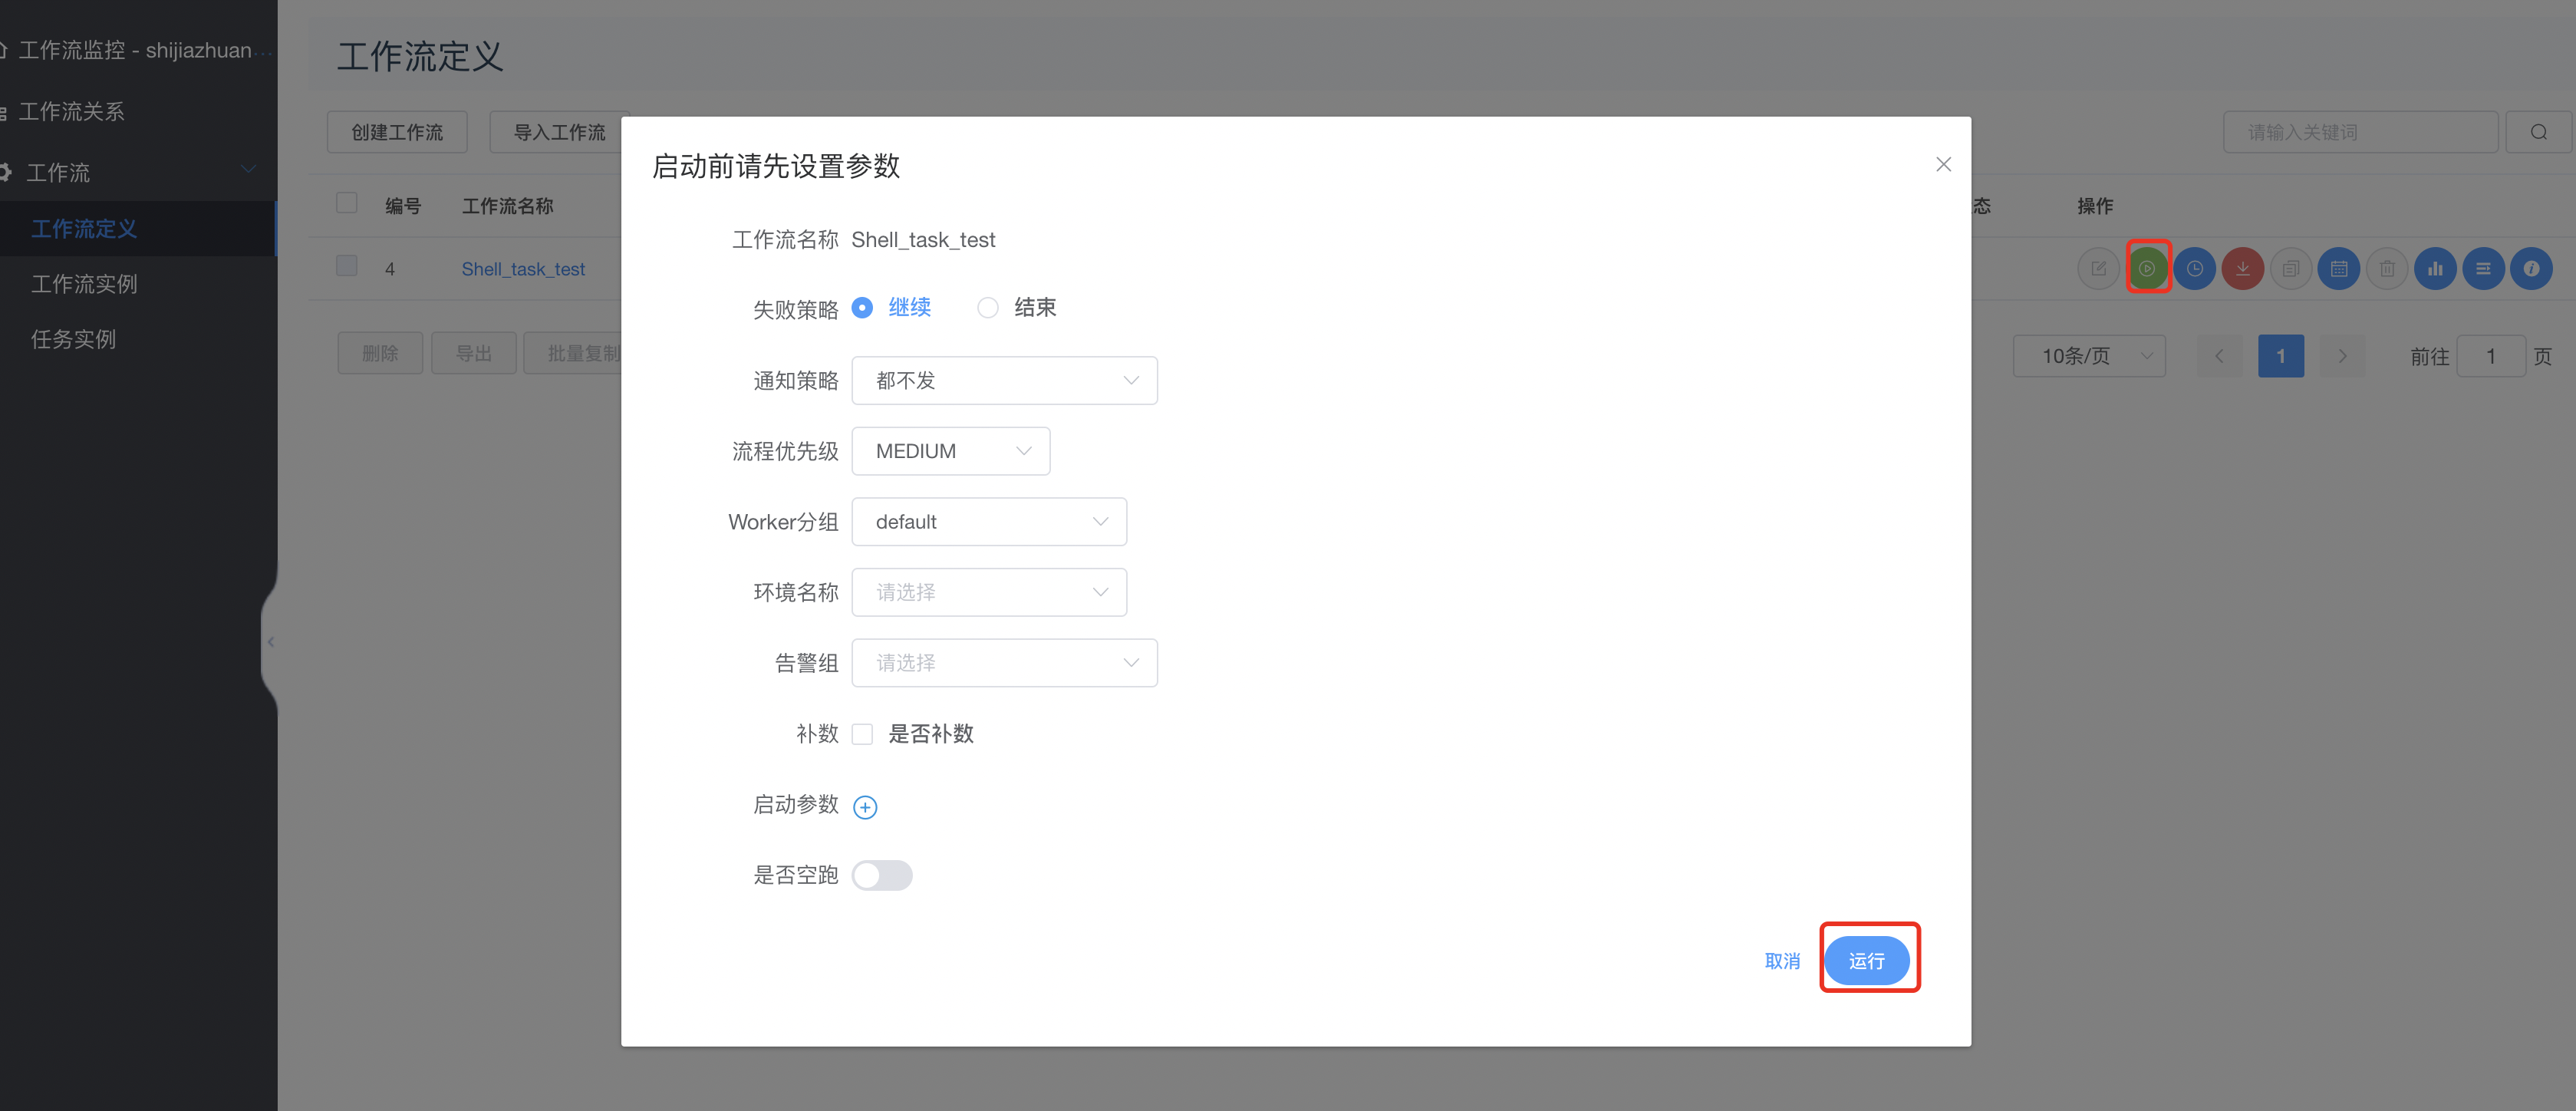The width and height of the screenshot is (2576, 1111).
Task: Click the red offline download-arrow icon
Action: click(2242, 268)
